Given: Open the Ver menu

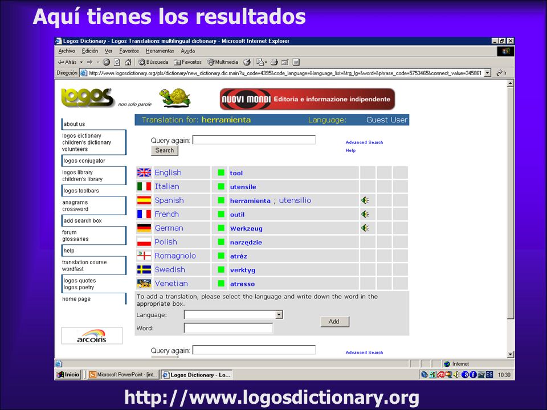Looking at the screenshot, I should point(108,51).
